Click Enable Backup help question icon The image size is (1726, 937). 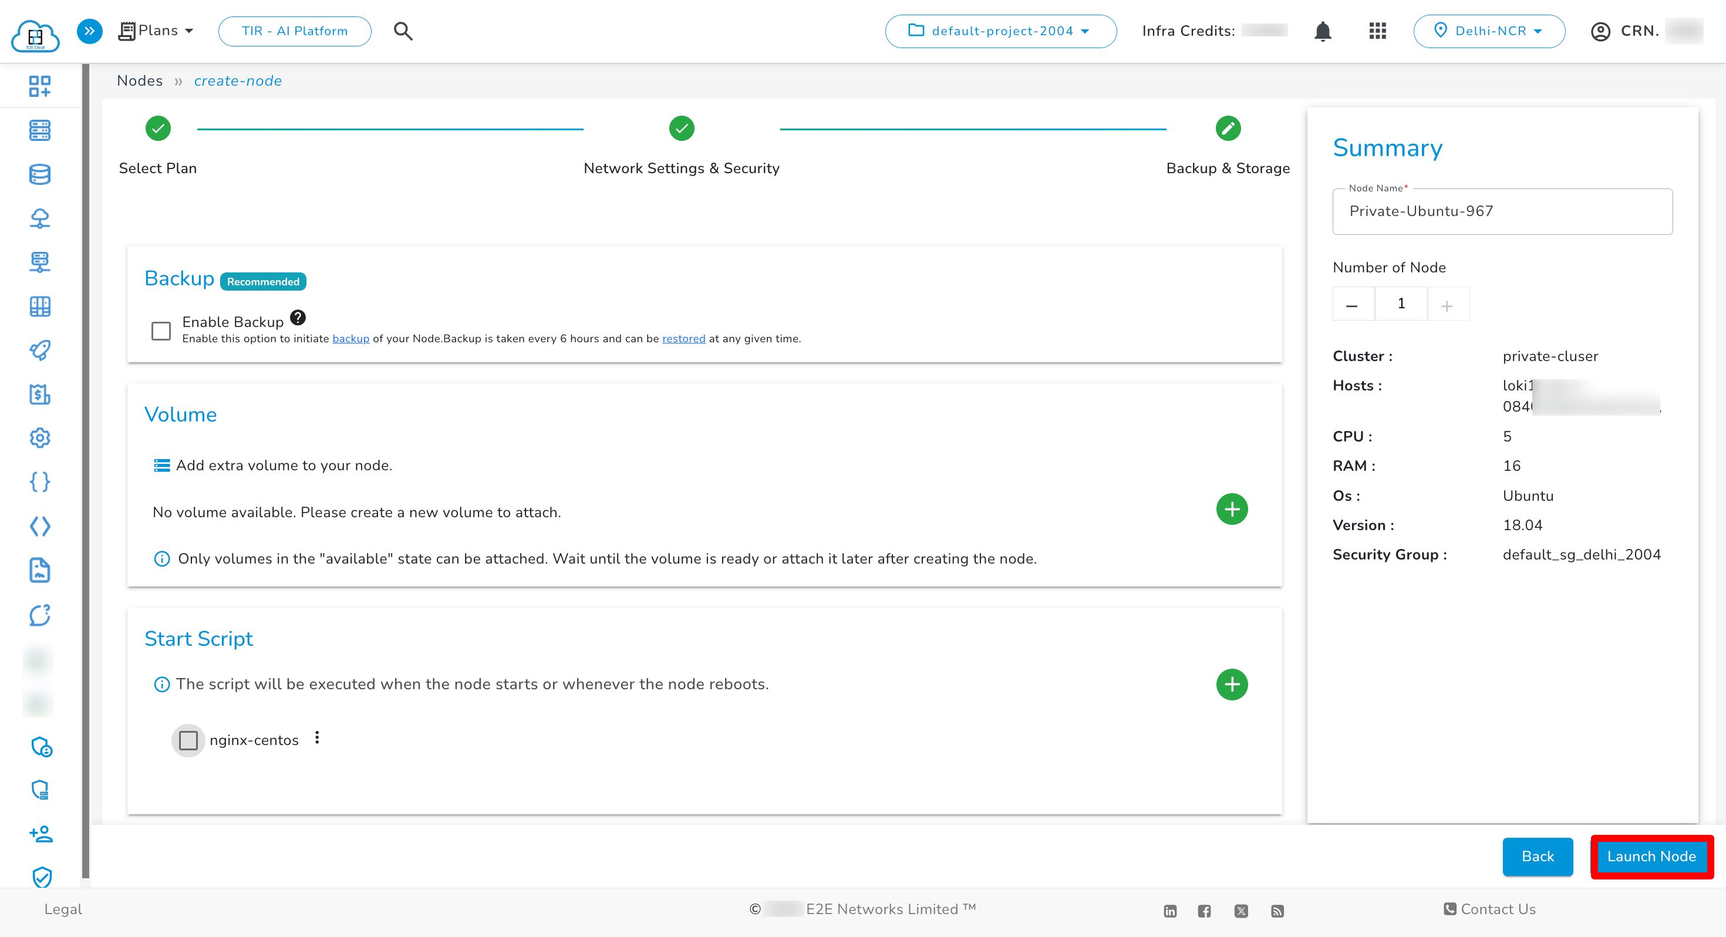pos(298,318)
